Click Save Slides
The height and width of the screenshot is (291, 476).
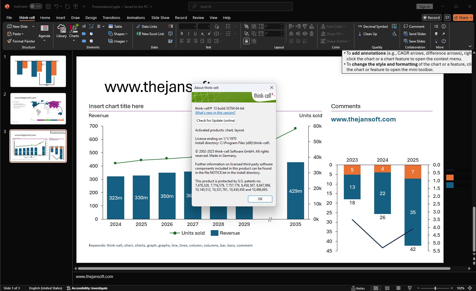click(414, 41)
